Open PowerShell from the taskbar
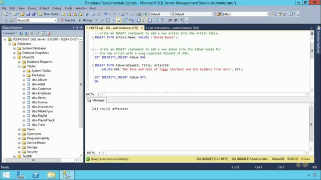Screen dimensions: 321x180 coord(36,175)
